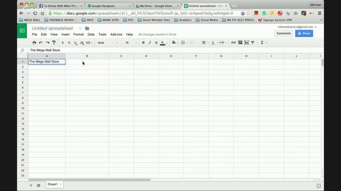Format cell as currency
Screen dimensions: 341x191
tap(63, 42)
